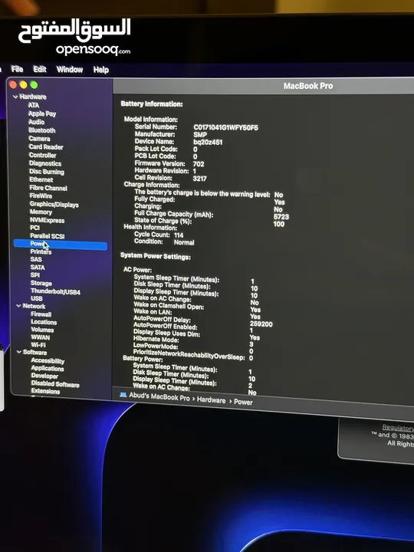Select Diagnostics in the sidebar

pos(45,163)
